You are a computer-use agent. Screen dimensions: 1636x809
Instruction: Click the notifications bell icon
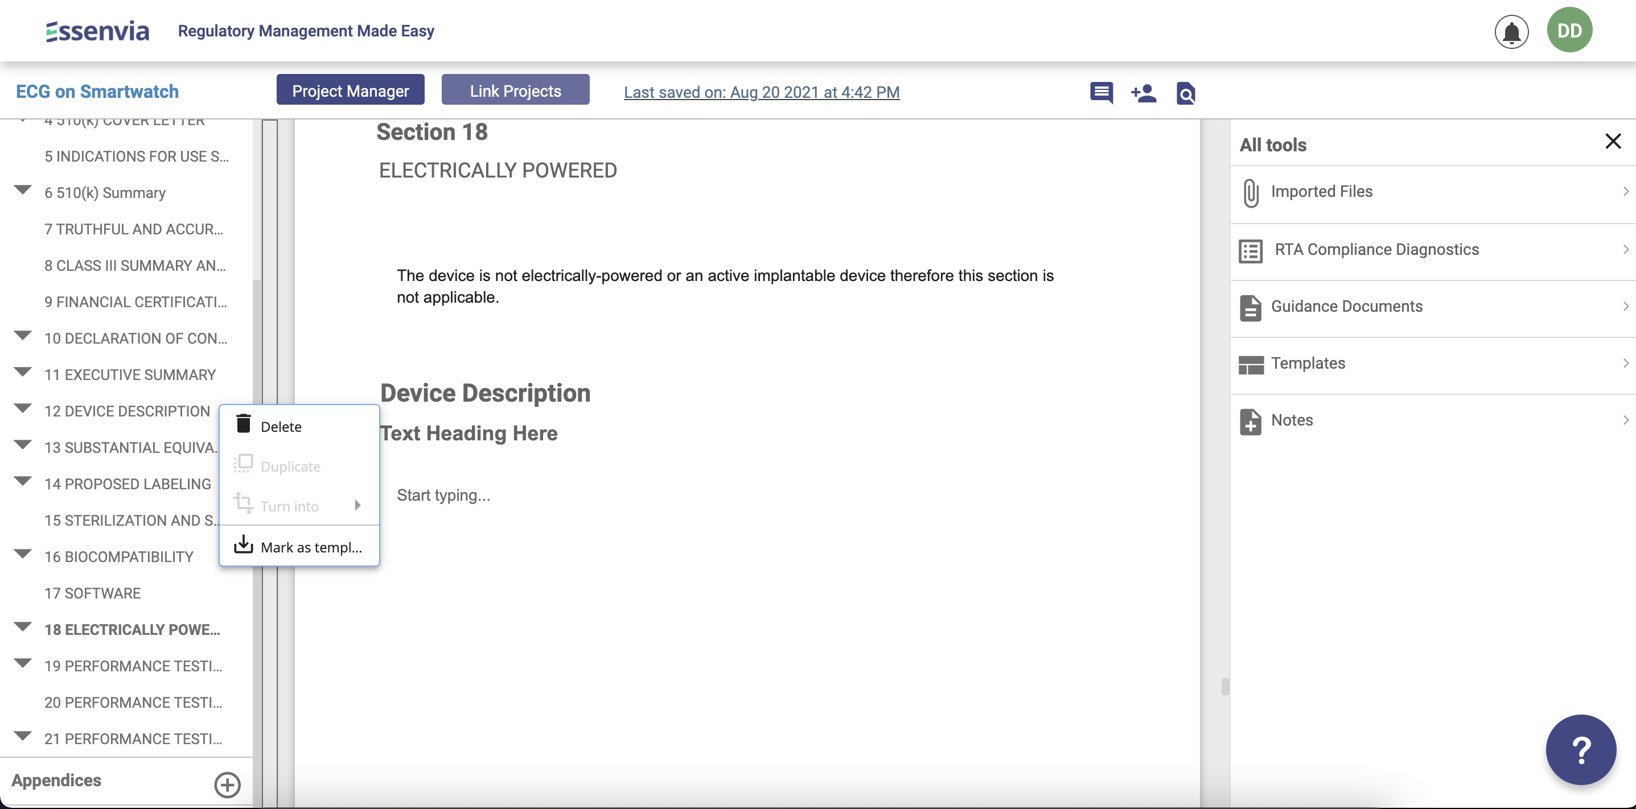1511,32
